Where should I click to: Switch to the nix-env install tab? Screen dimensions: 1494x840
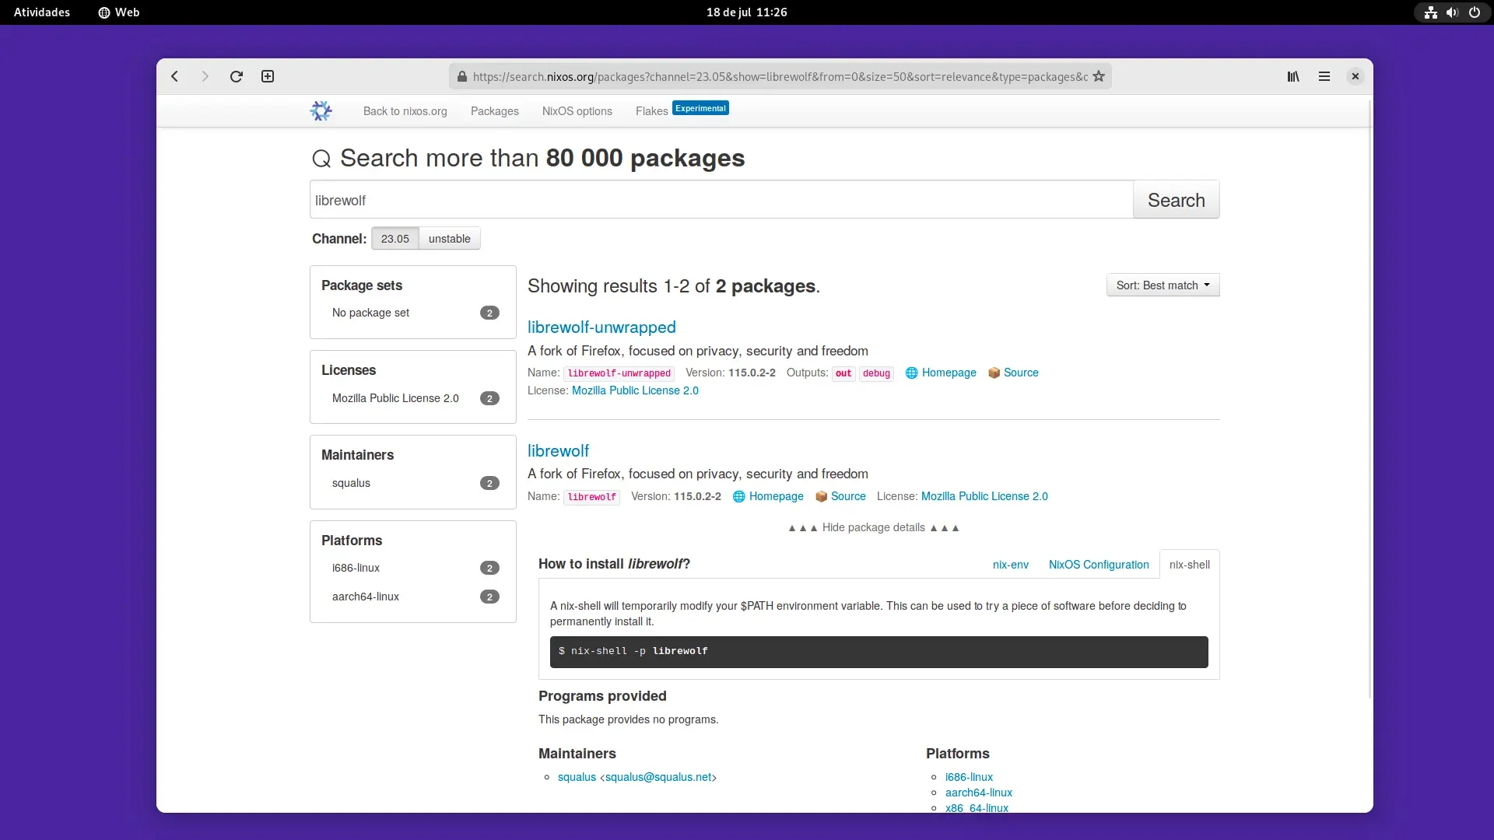1010,565
